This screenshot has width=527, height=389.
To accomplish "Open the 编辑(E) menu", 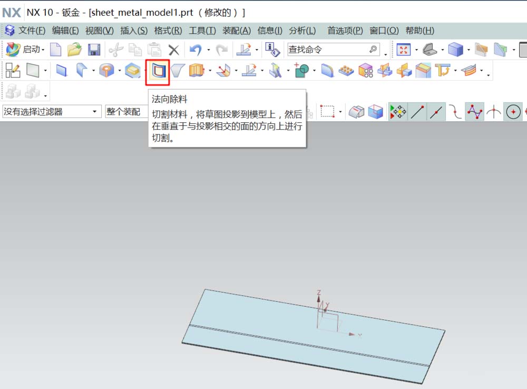I will tap(65, 31).
